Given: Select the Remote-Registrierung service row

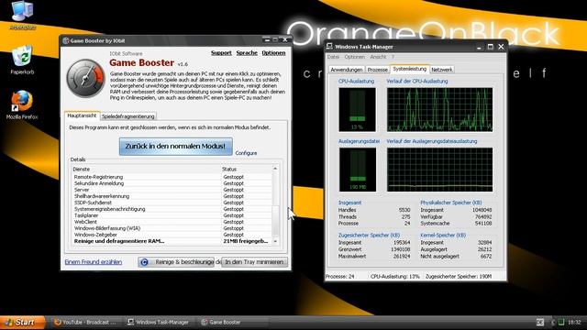Looking at the screenshot, I should point(172,177).
